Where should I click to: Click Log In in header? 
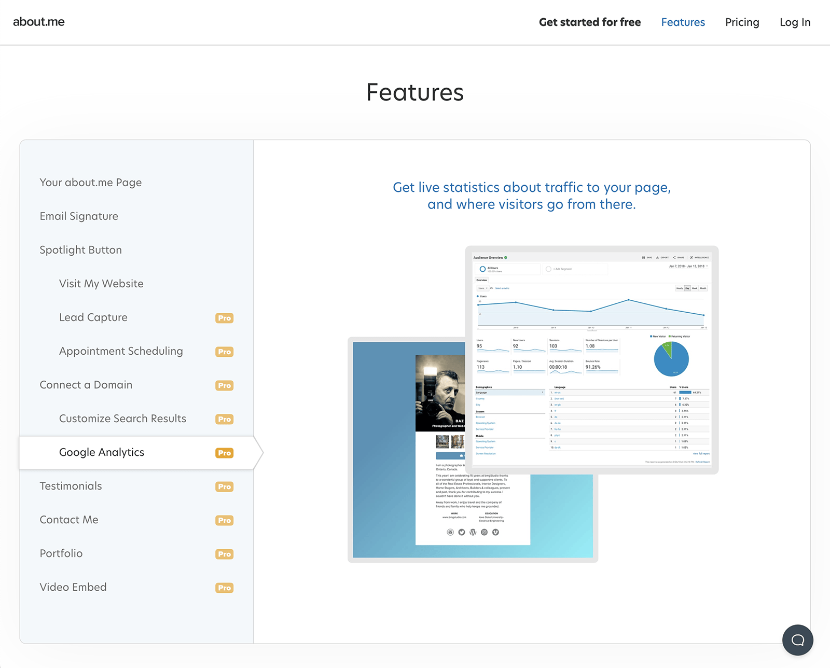click(x=795, y=22)
